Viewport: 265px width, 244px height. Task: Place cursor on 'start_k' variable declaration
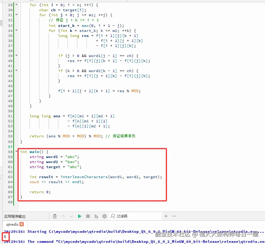(66, 26)
